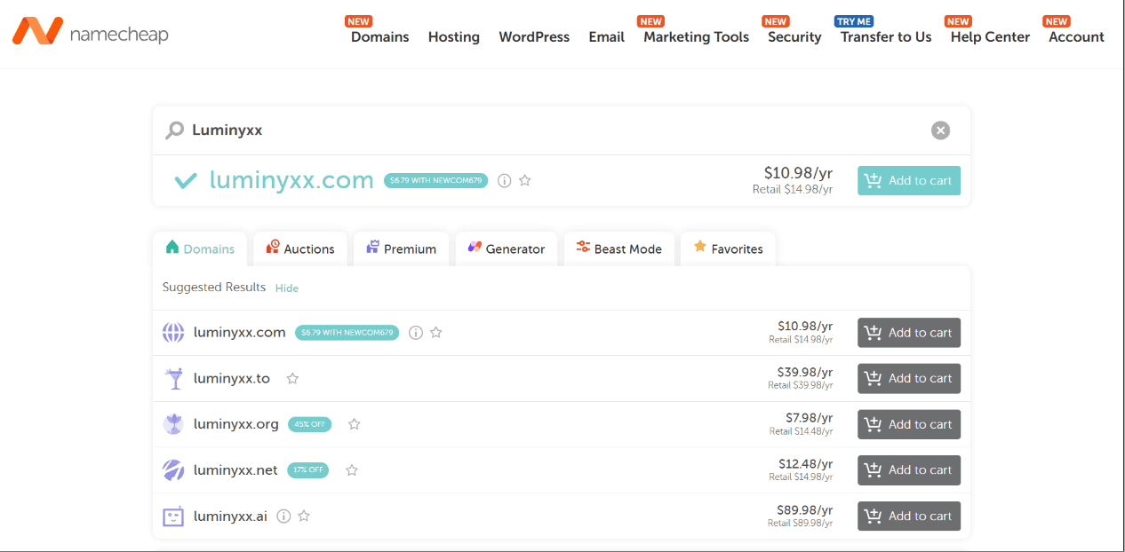Click the 45% OFF badge on luminyxx.org
The height and width of the screenshot is (552, 1125).
309,424
